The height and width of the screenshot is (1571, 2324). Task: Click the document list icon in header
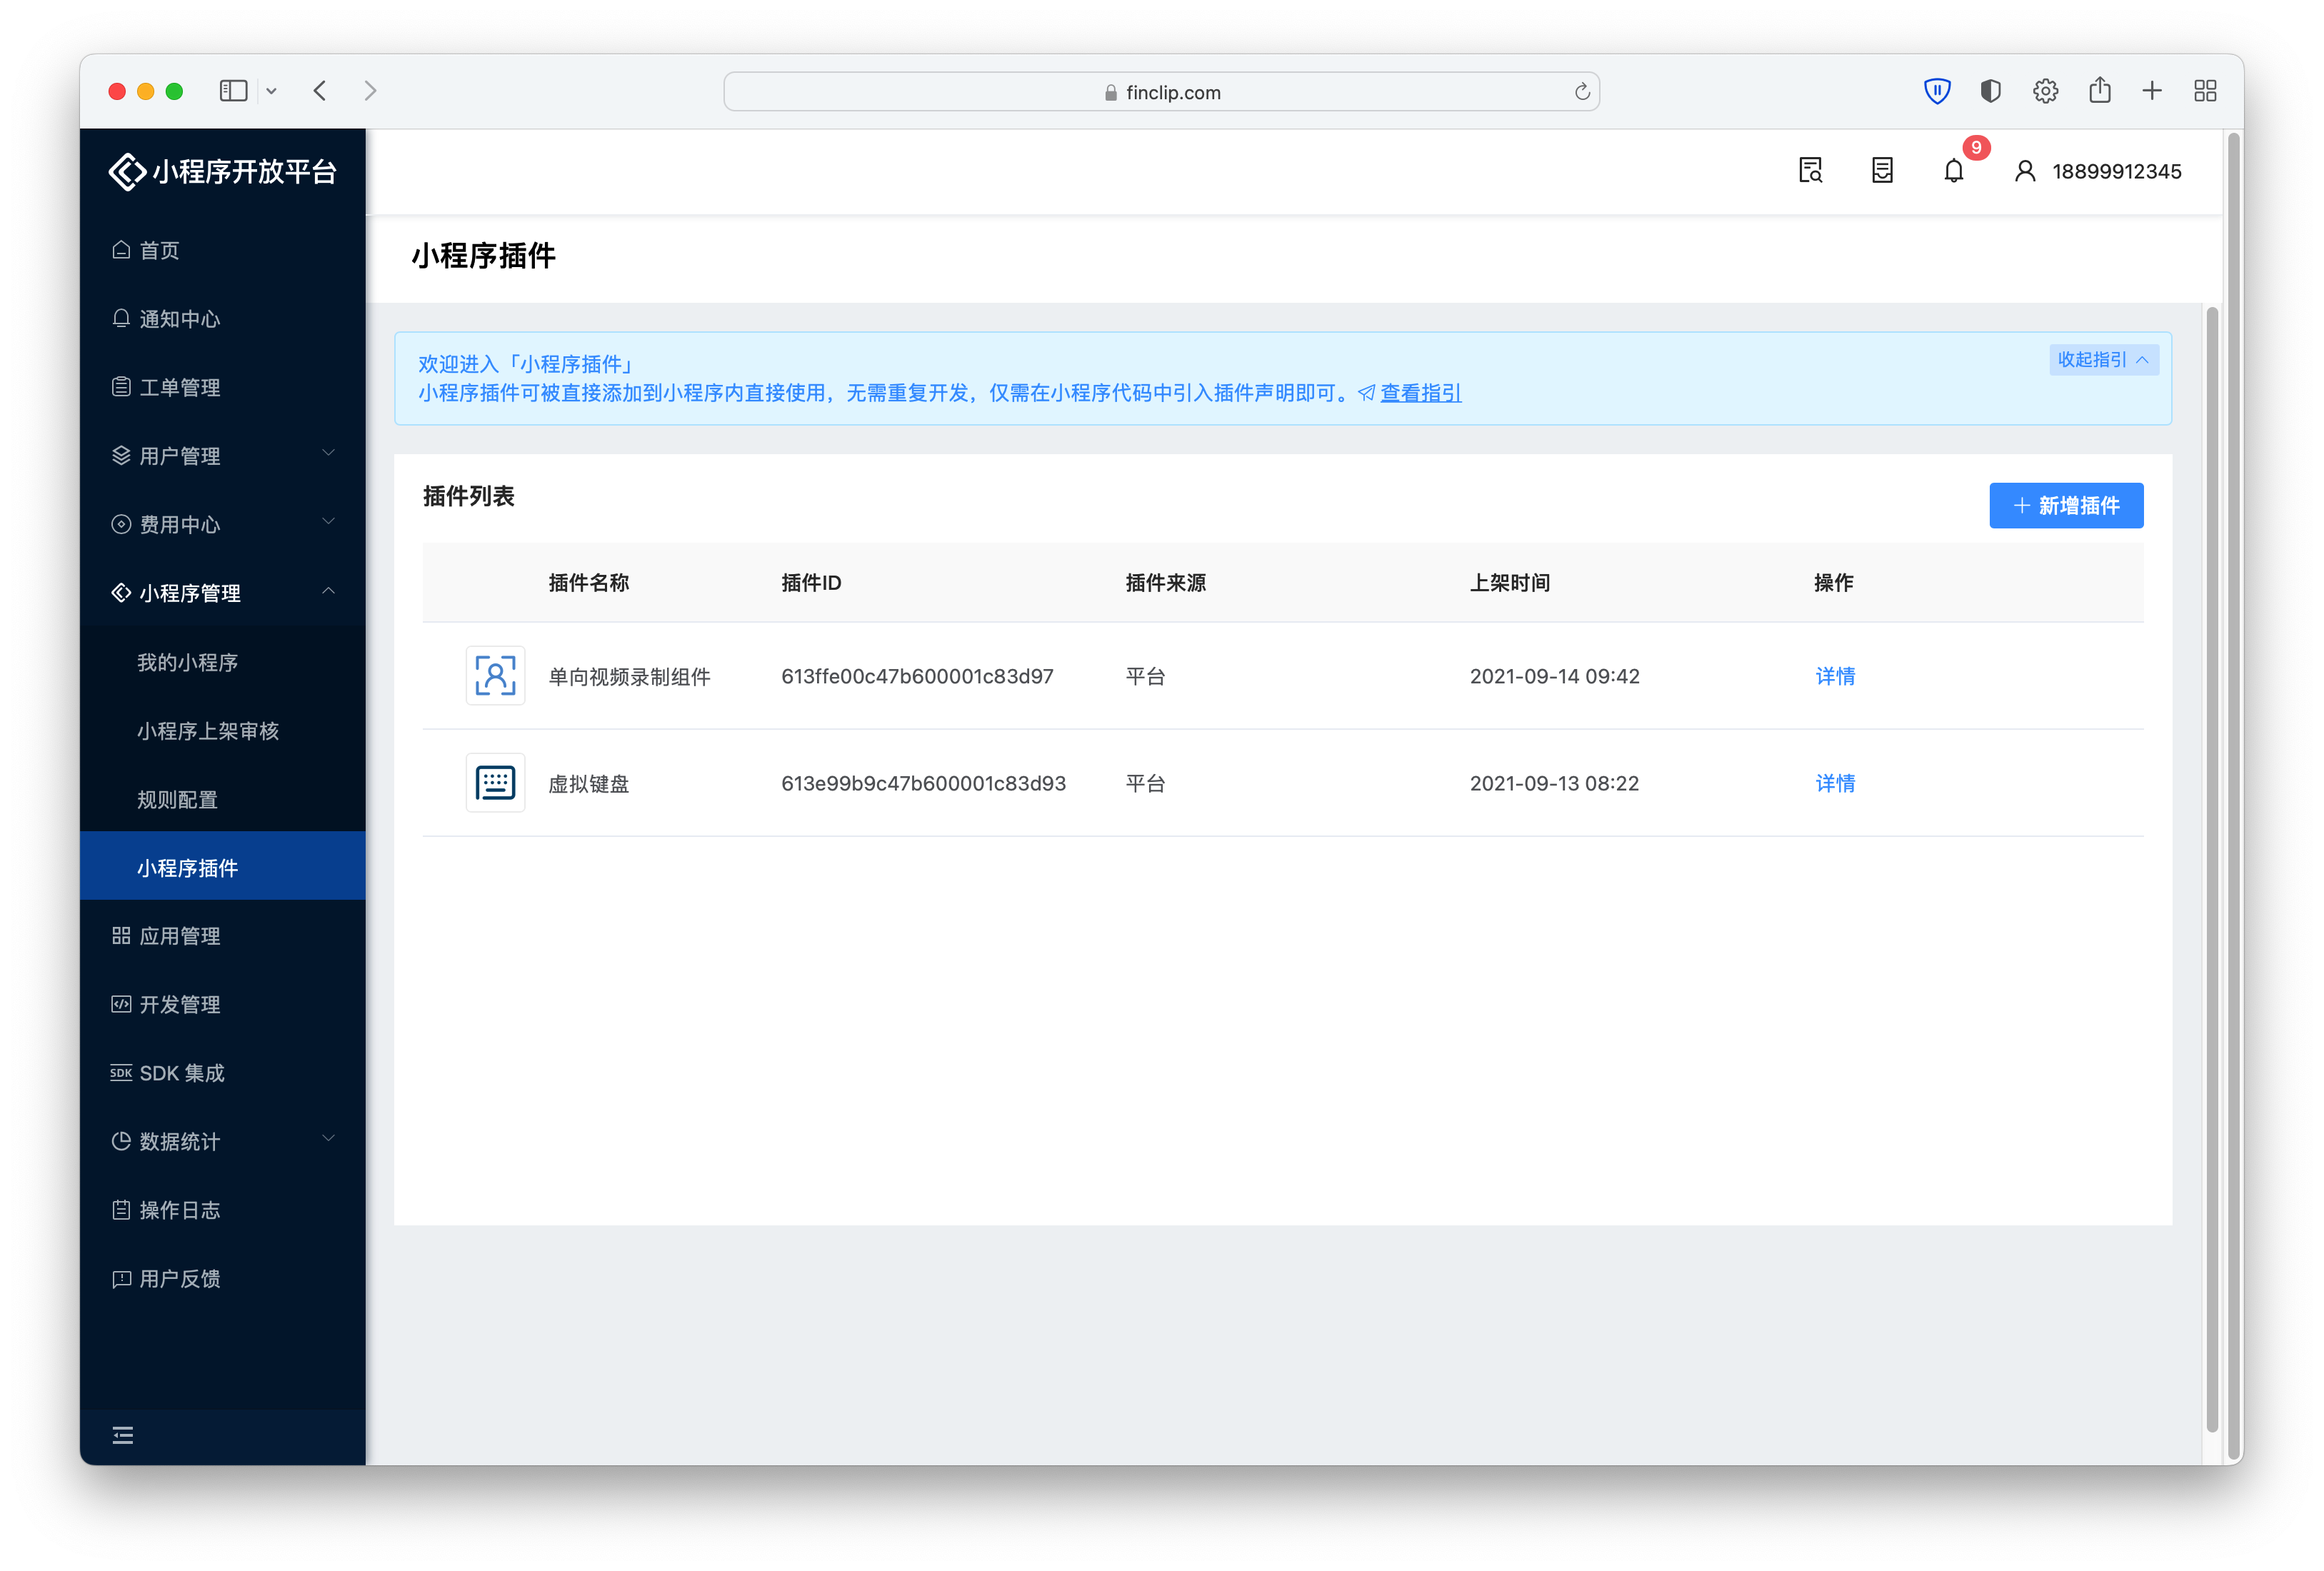pos(1882,171)
